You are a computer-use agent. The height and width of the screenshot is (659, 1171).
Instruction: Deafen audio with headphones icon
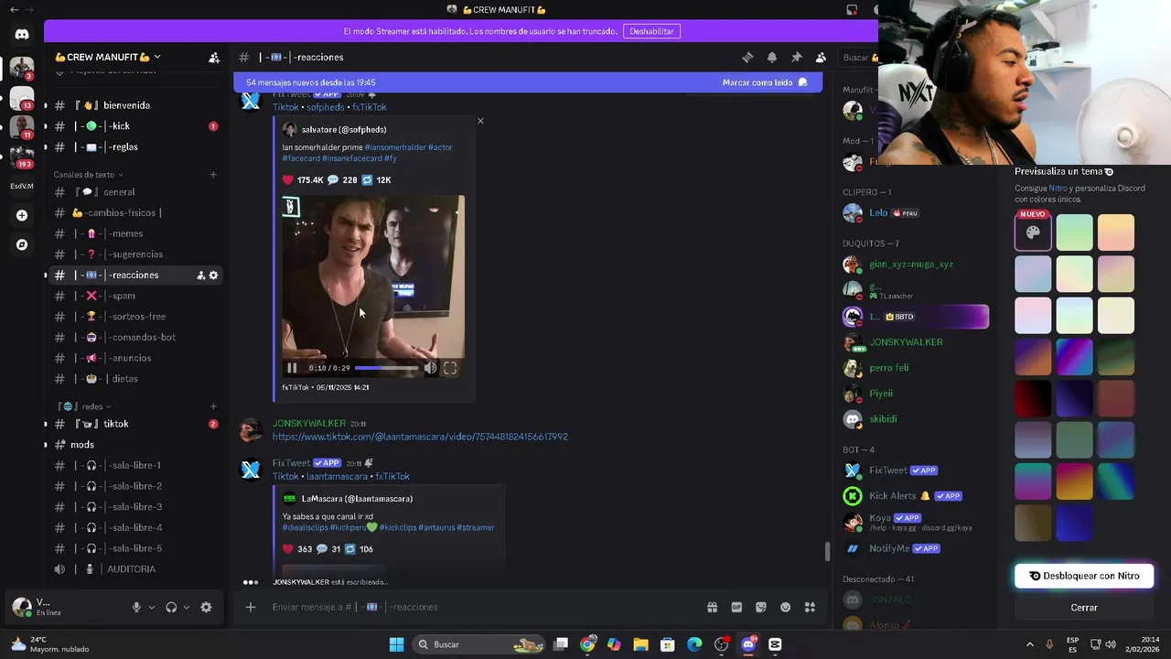(x=171, y=607)
